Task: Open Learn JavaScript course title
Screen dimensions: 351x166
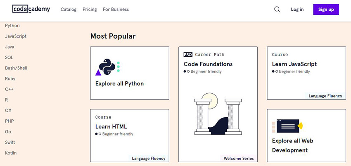Action: tap(294, 64)
